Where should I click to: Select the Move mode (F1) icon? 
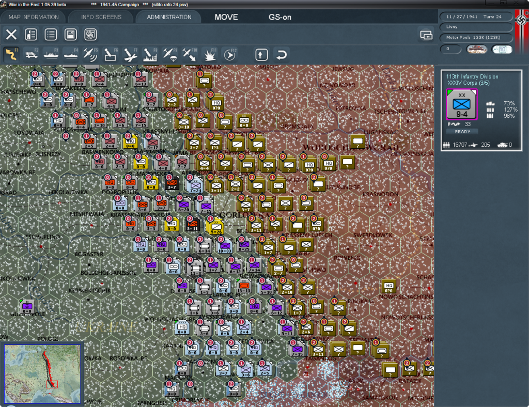point(11,54)
